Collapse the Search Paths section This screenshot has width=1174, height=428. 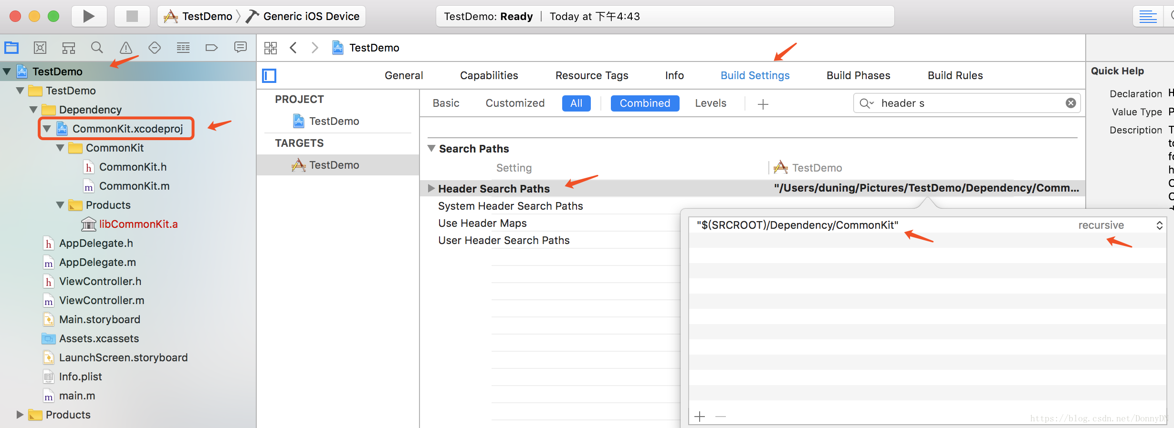(x=431, y=148)
